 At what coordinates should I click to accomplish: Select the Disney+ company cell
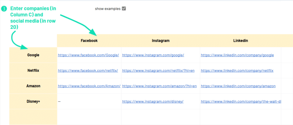pos(33,101)
